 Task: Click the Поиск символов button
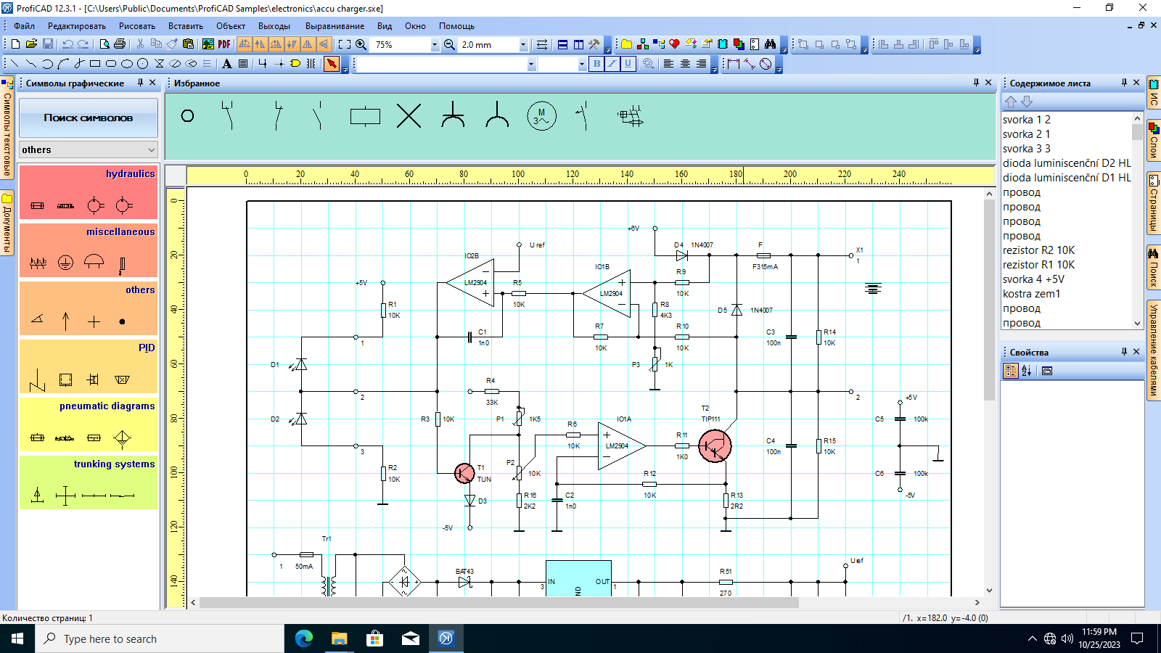pyautogui.click(x=89, y=118)
